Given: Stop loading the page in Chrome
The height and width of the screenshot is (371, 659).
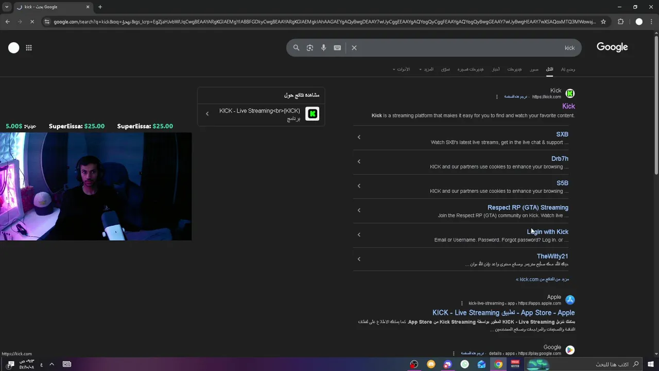Looking at the screenshot, I should [x=32, y=22].
